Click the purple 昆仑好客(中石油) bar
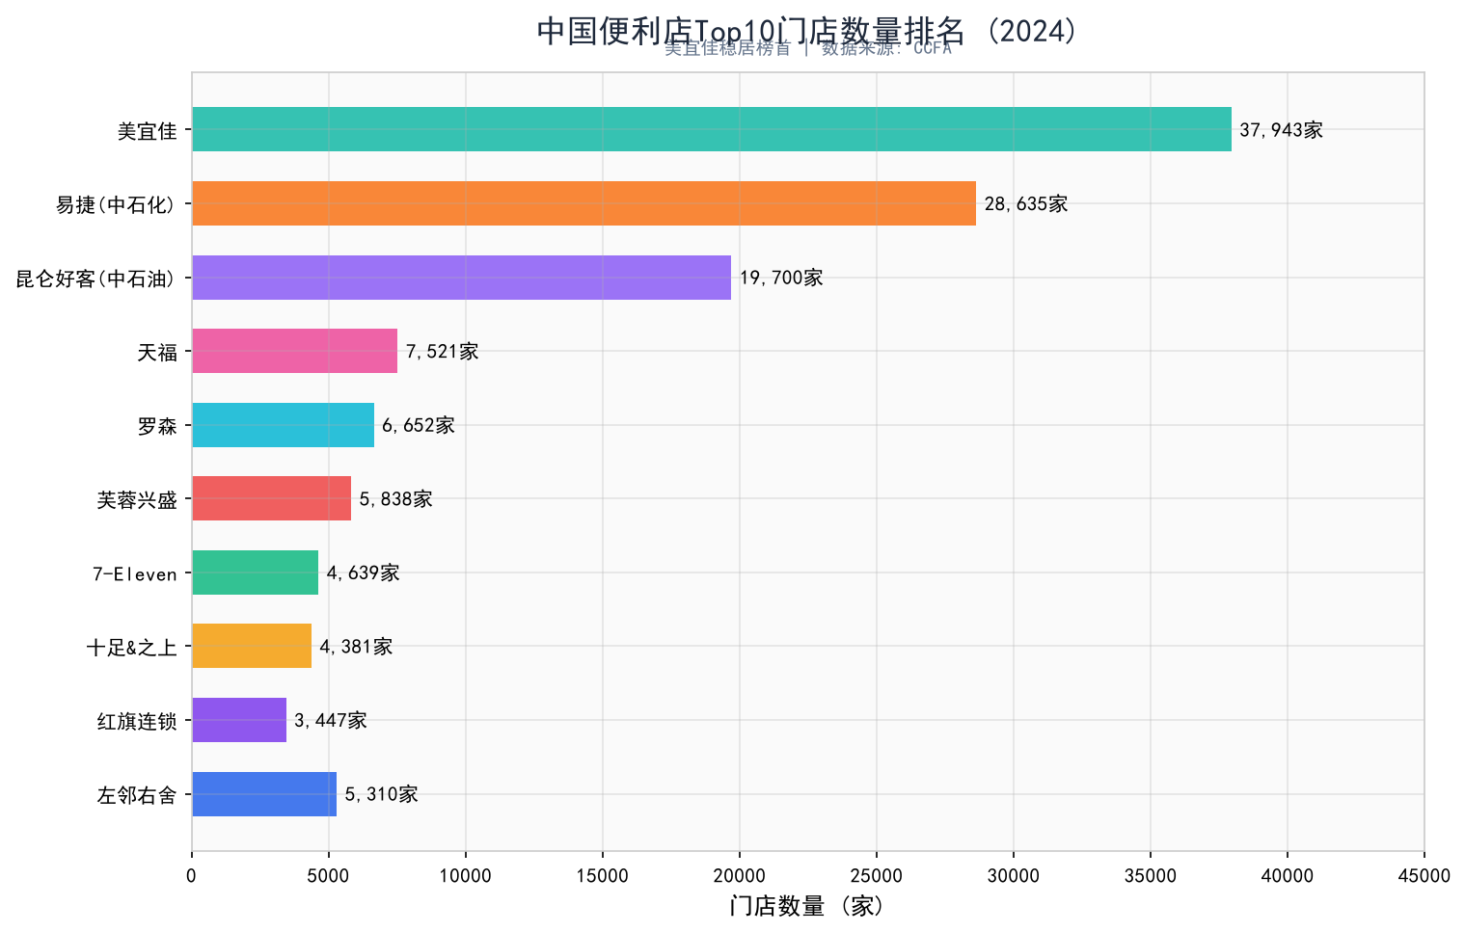The width and height of the screenshot is (1465, 932). tap(461, 278)
